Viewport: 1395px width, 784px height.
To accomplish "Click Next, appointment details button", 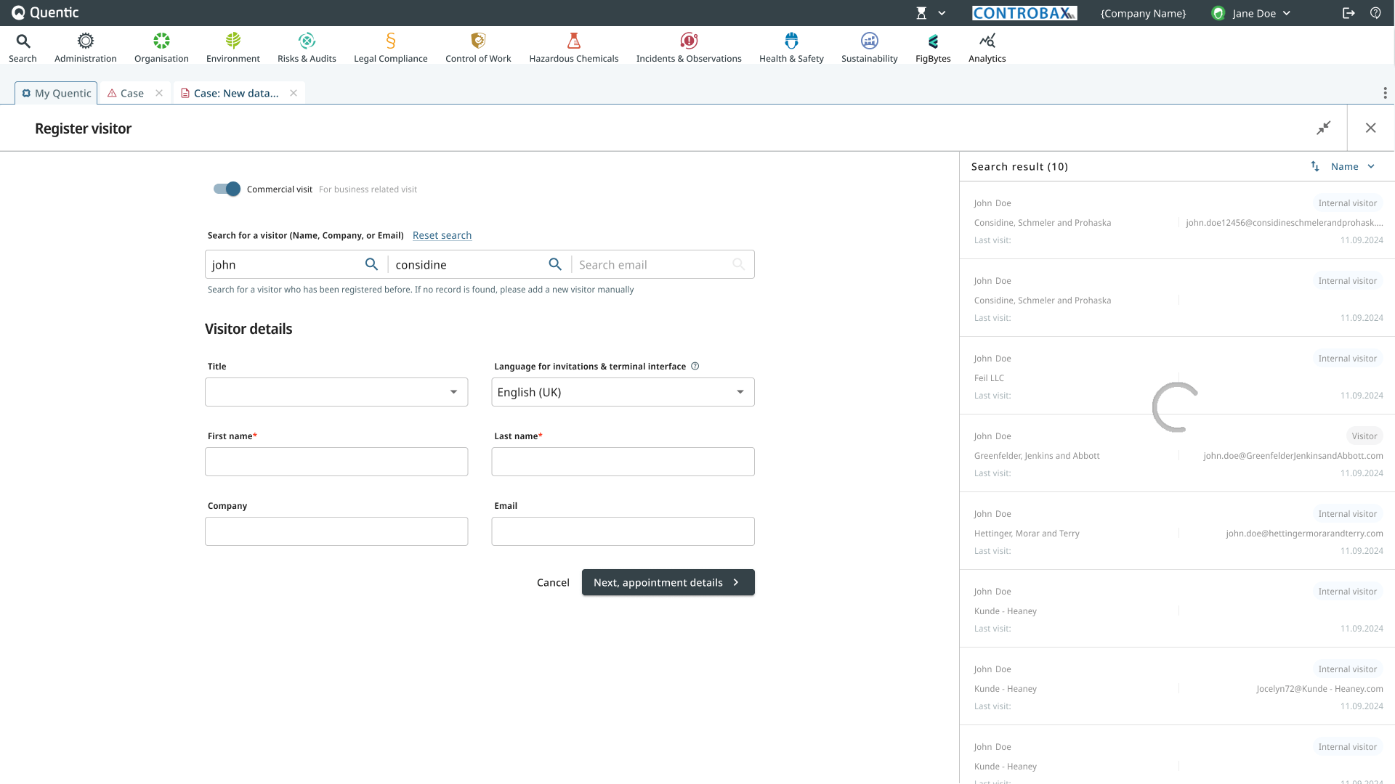I will [668, 582].
